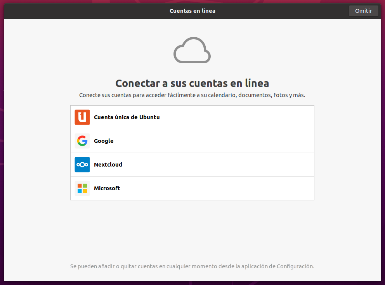Choose the Google logo icon
This screenshot has height=285, width=385.
tap(82, 141)
